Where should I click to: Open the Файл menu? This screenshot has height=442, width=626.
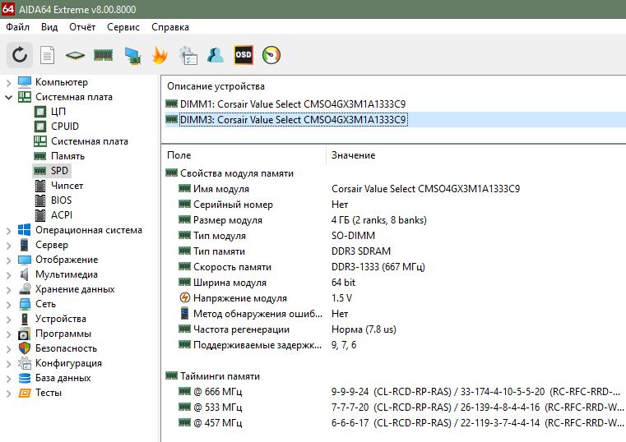tap(17, 27)
